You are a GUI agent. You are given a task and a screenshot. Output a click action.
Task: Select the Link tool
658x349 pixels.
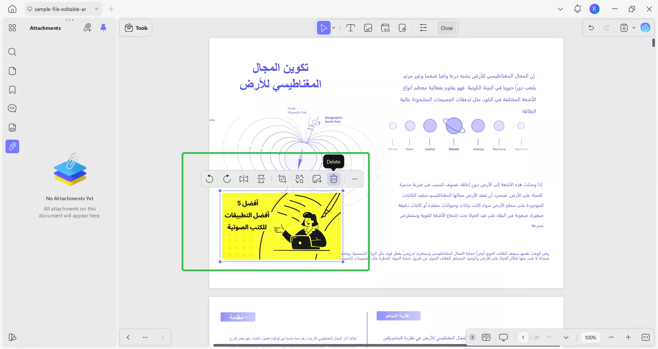(385, 28)
